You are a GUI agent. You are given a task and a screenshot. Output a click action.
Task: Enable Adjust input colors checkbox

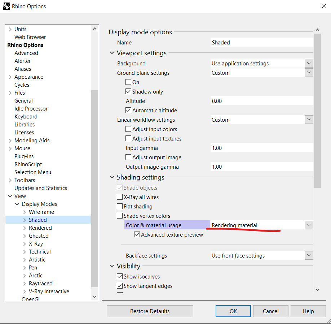point(128,129)
